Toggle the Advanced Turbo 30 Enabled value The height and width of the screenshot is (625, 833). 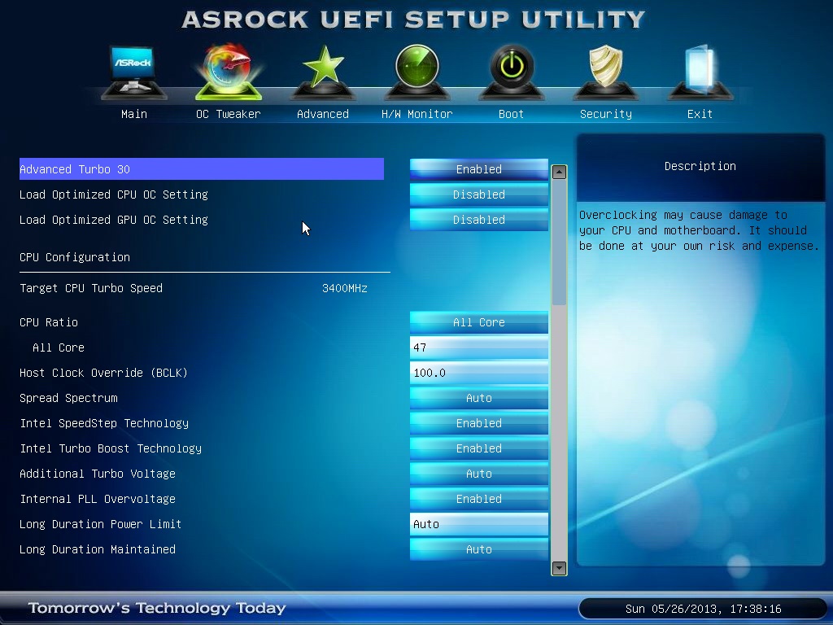pyautogui.click(x=478, y=169)
